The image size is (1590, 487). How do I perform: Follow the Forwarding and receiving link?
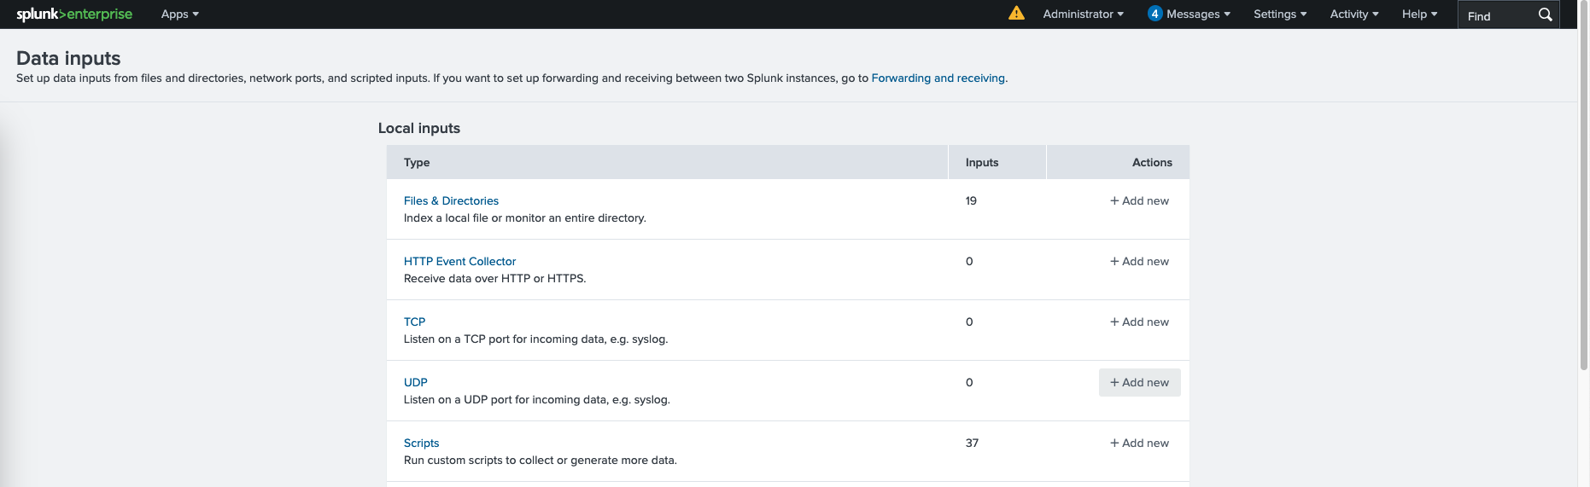pyautogui.click(x=938, y=78)
